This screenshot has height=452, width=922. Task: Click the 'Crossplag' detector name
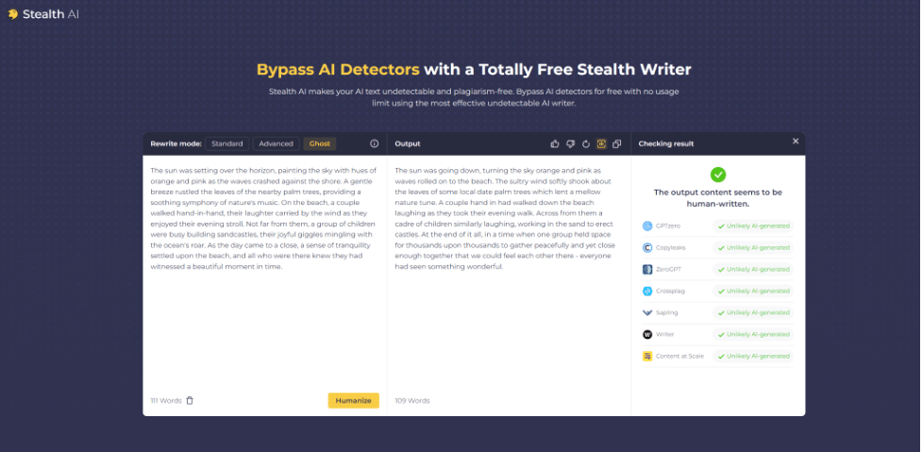[670, 291]
